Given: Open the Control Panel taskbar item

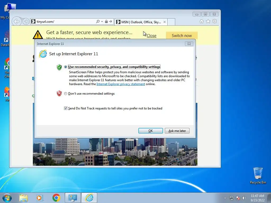Looking at the screenshot, I should tap(73, 198).
